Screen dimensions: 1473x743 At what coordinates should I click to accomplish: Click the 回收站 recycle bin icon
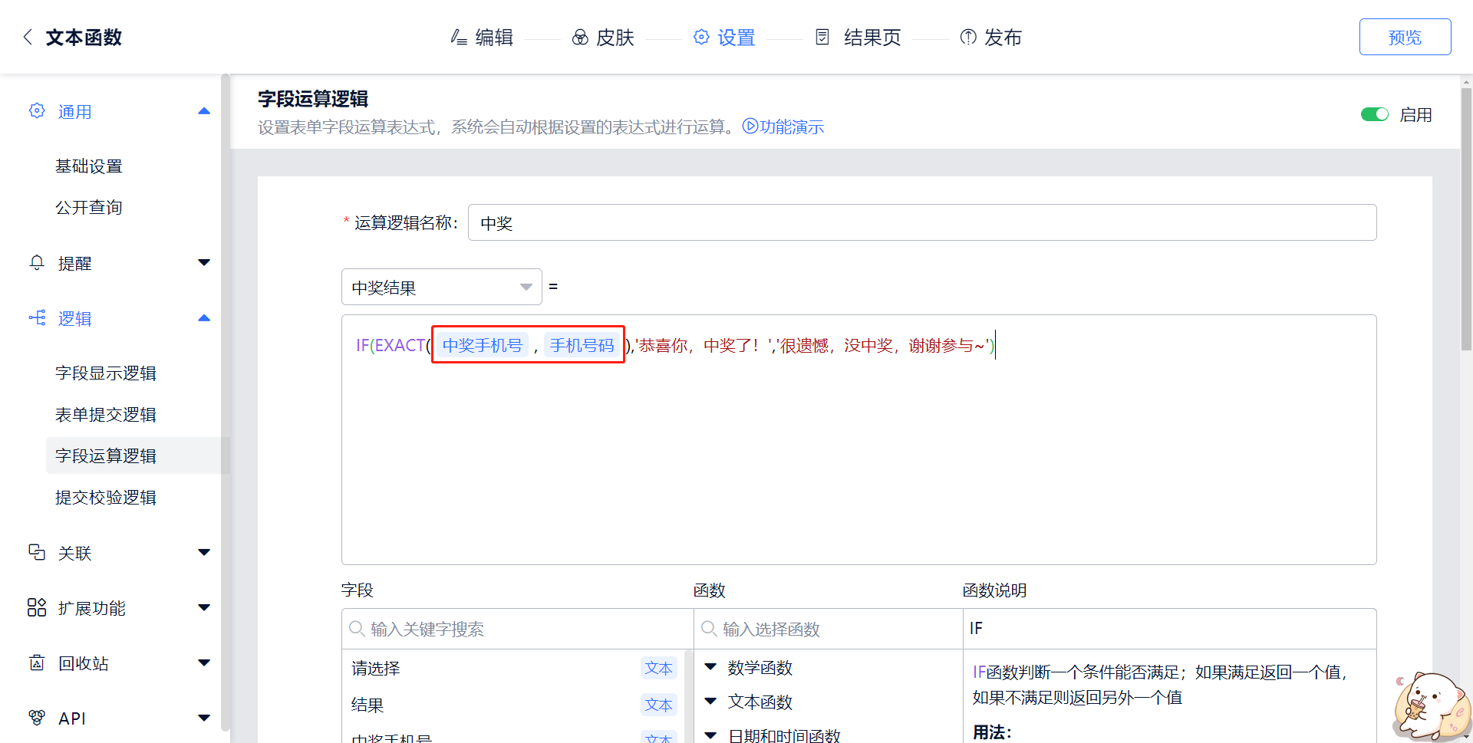(37, 662)
